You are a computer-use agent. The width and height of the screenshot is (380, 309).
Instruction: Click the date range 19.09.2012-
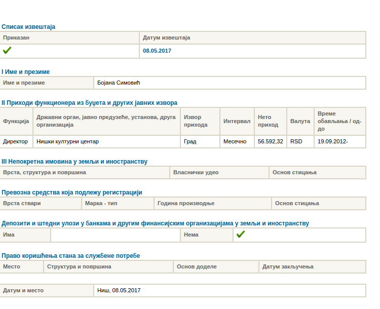332,142
